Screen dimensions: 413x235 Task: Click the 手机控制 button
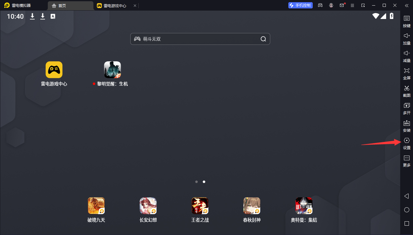[300, 5]
